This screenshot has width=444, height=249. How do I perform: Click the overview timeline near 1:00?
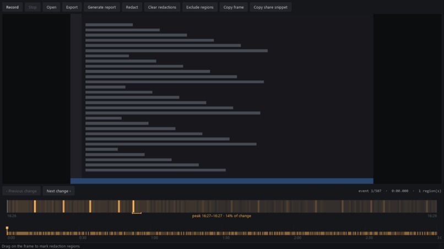[154, 234]
